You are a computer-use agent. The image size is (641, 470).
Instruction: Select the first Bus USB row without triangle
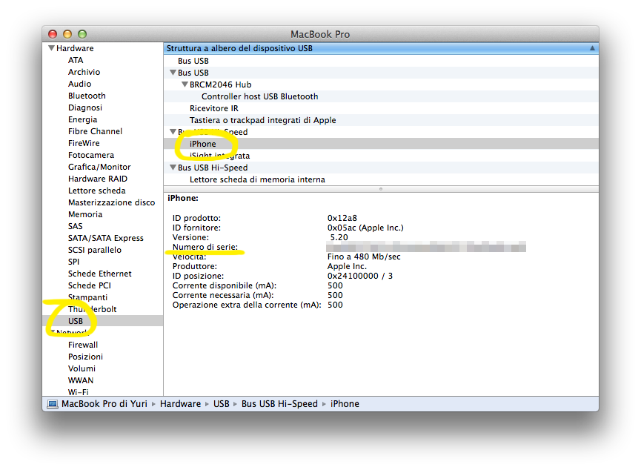(381, 61)
